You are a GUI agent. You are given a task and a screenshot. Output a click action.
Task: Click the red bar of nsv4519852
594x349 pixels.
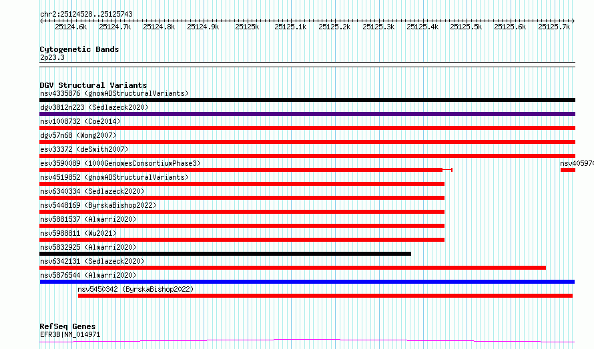point(242,184)
